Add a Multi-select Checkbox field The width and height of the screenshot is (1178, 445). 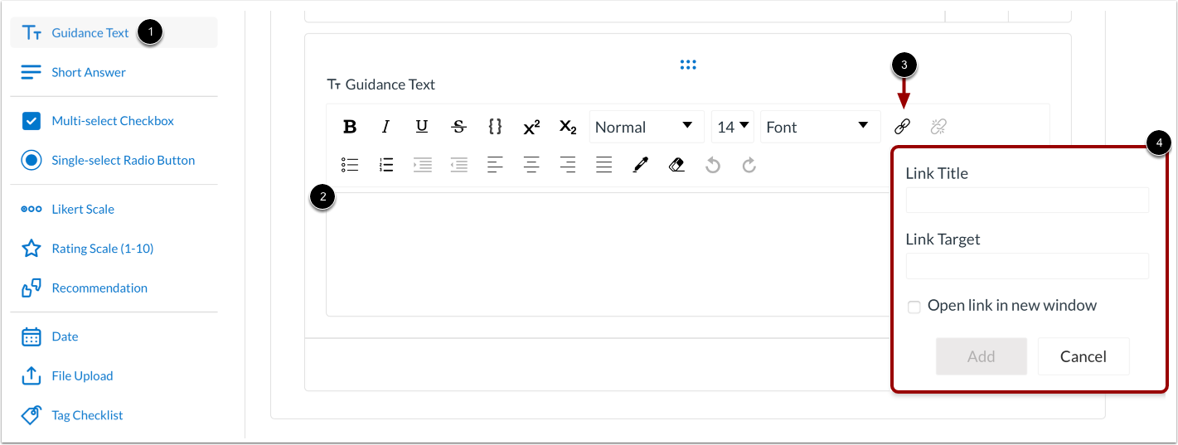pos(114,121)
